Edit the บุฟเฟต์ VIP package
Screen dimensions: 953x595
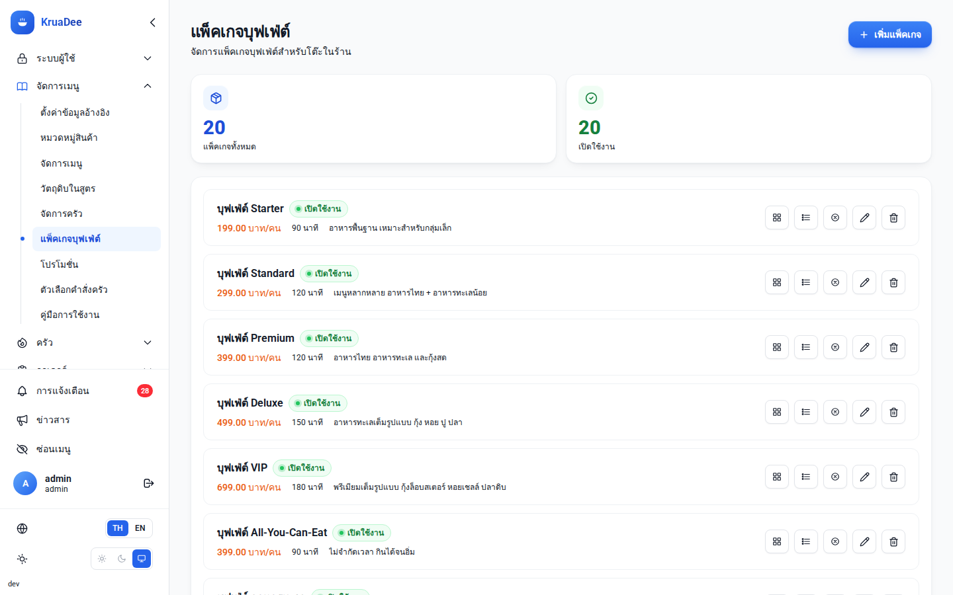click(x=864, y=477)
